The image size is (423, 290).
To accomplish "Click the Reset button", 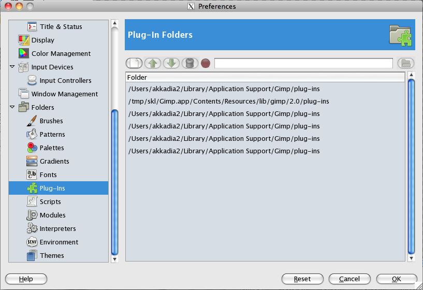I will coord(302,279).
